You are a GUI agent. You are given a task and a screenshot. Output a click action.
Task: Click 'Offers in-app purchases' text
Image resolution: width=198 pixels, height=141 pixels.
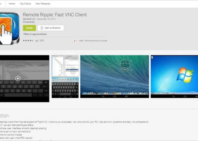click(x=35, y=34)
